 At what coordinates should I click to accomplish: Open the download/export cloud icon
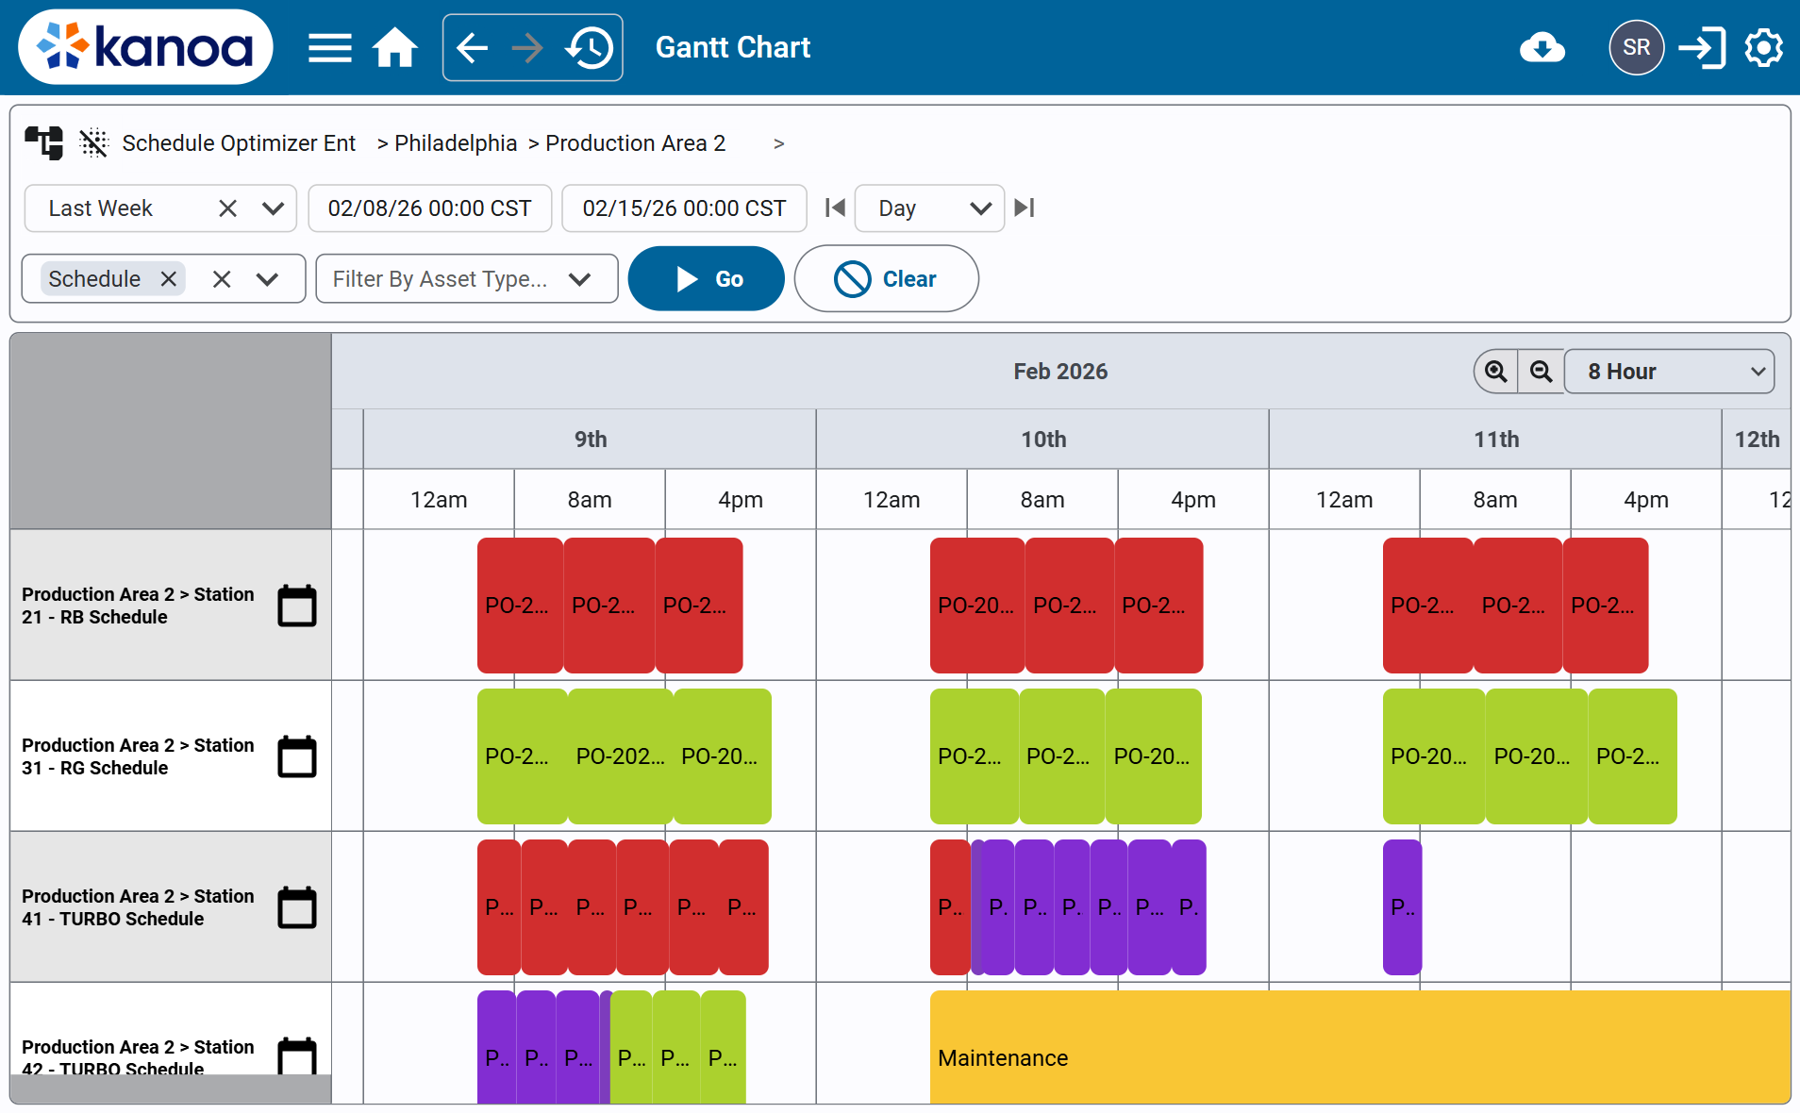click(1542, 47)
